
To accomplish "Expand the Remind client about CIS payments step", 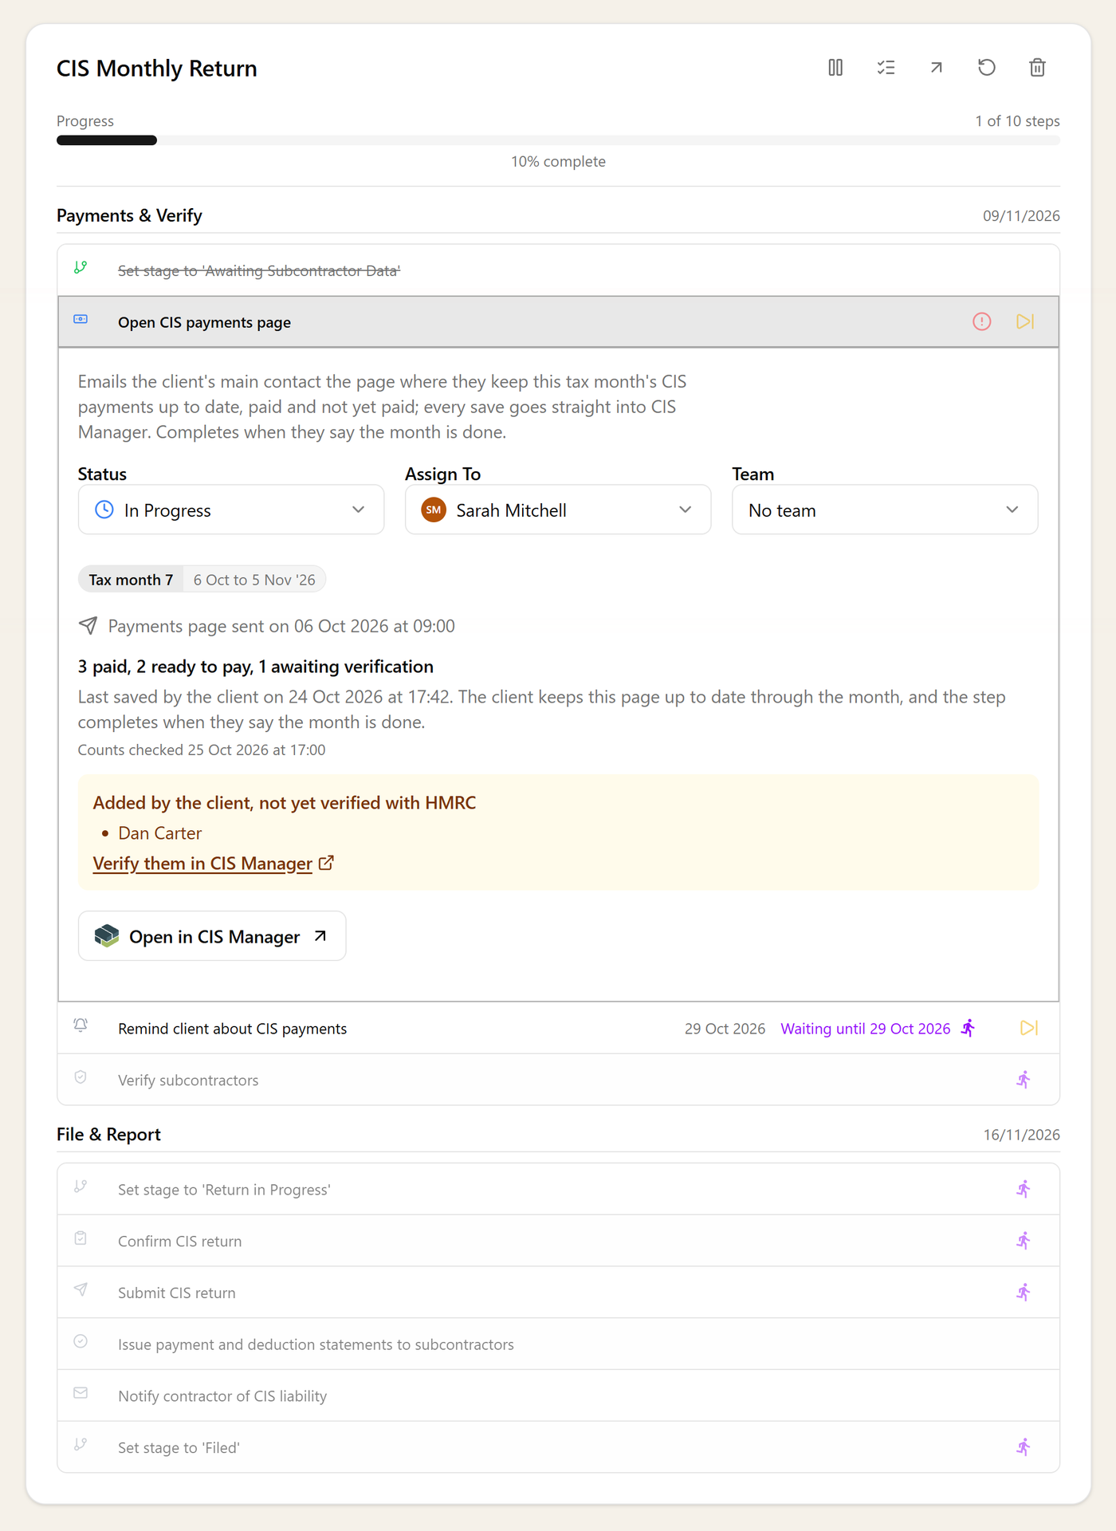I will (x=558, y=1028).
